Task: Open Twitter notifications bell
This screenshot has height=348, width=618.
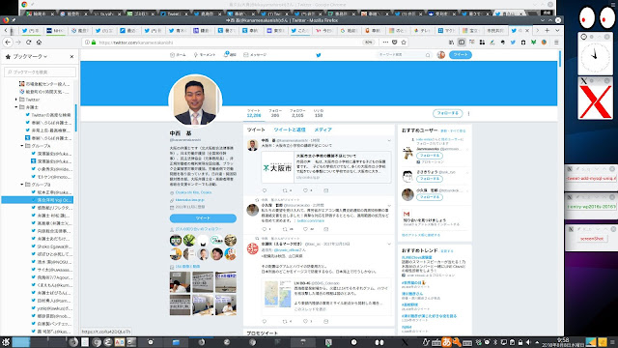Action: click(x=230, y=55)
